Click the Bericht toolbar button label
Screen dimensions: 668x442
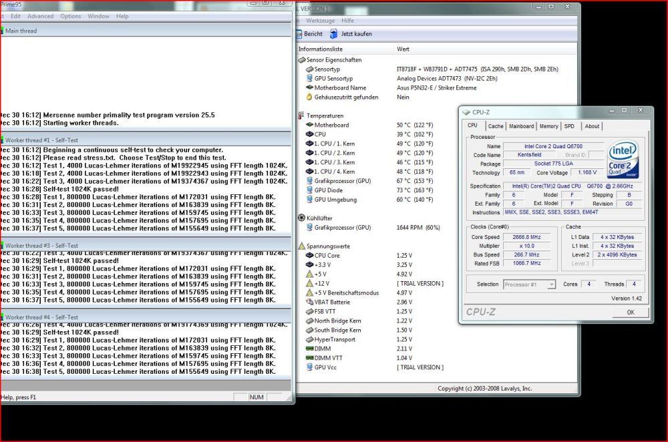[x=313, y=33]
